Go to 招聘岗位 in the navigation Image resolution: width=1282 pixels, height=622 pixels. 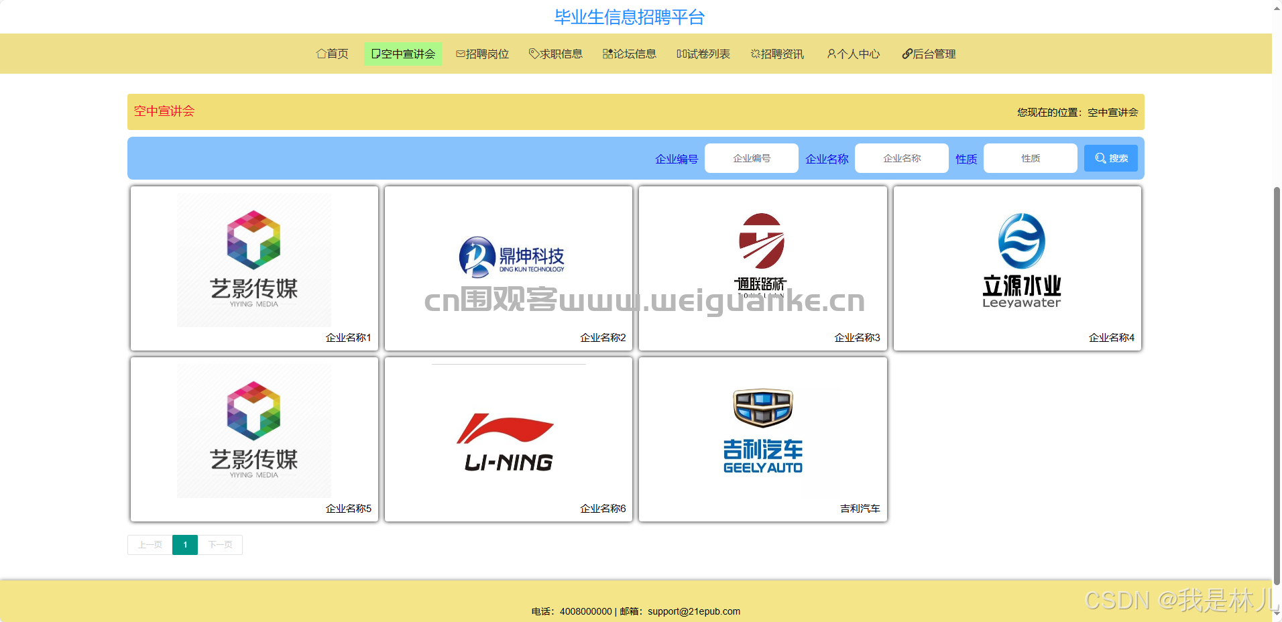coord(483,54)
